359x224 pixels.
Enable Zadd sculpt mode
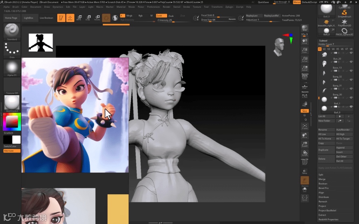coord(161,16)
